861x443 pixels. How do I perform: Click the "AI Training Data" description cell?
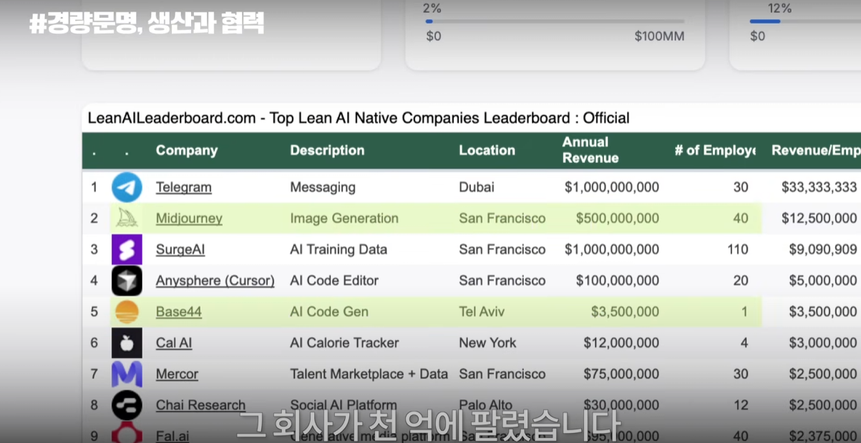tap(339, 249)
